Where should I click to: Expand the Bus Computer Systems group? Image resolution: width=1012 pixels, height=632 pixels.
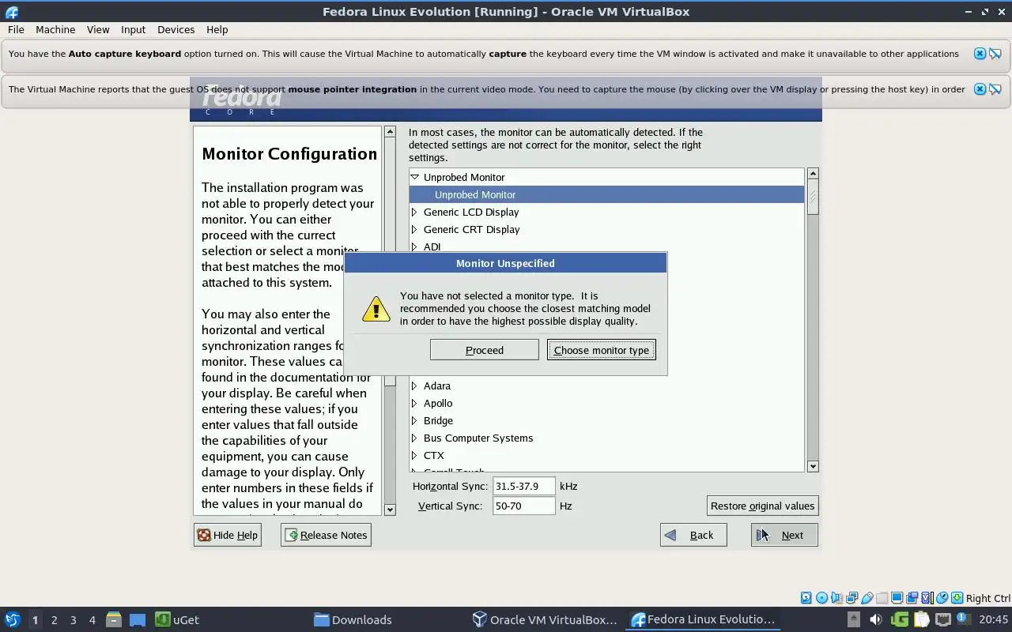414,438
